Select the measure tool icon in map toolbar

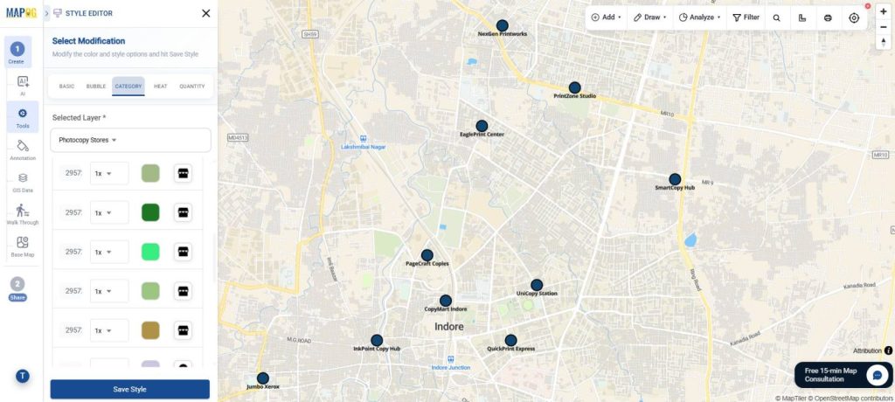click(802, 17)
